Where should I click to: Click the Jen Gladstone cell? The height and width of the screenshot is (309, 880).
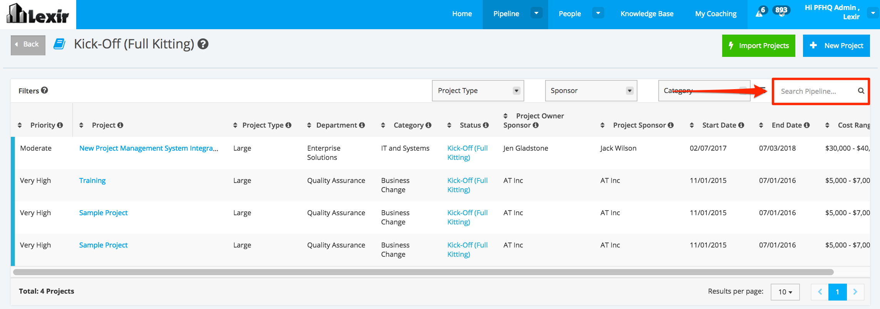point(526,148)
